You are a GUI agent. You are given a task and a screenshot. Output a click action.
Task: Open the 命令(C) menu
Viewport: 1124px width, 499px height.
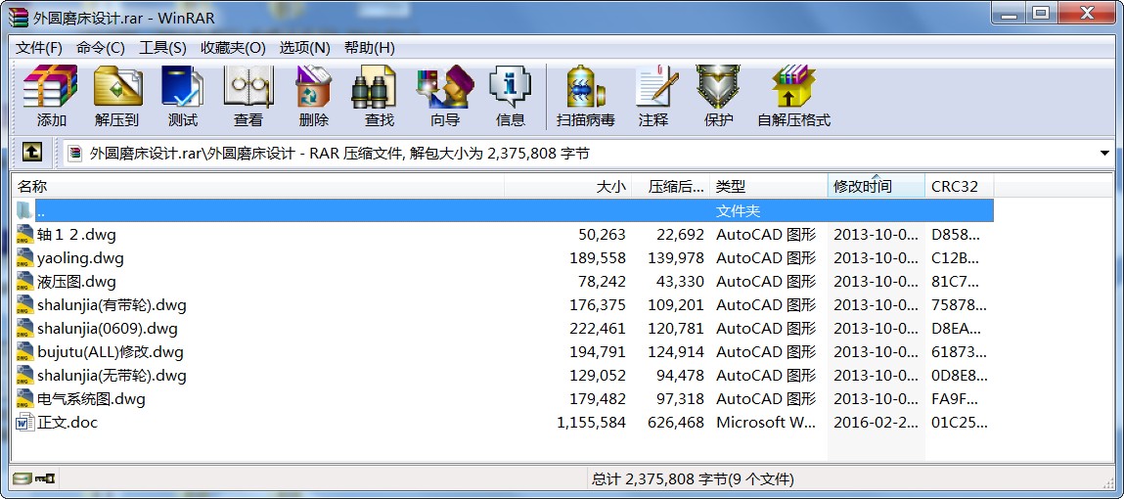click(x=101, y=48)
